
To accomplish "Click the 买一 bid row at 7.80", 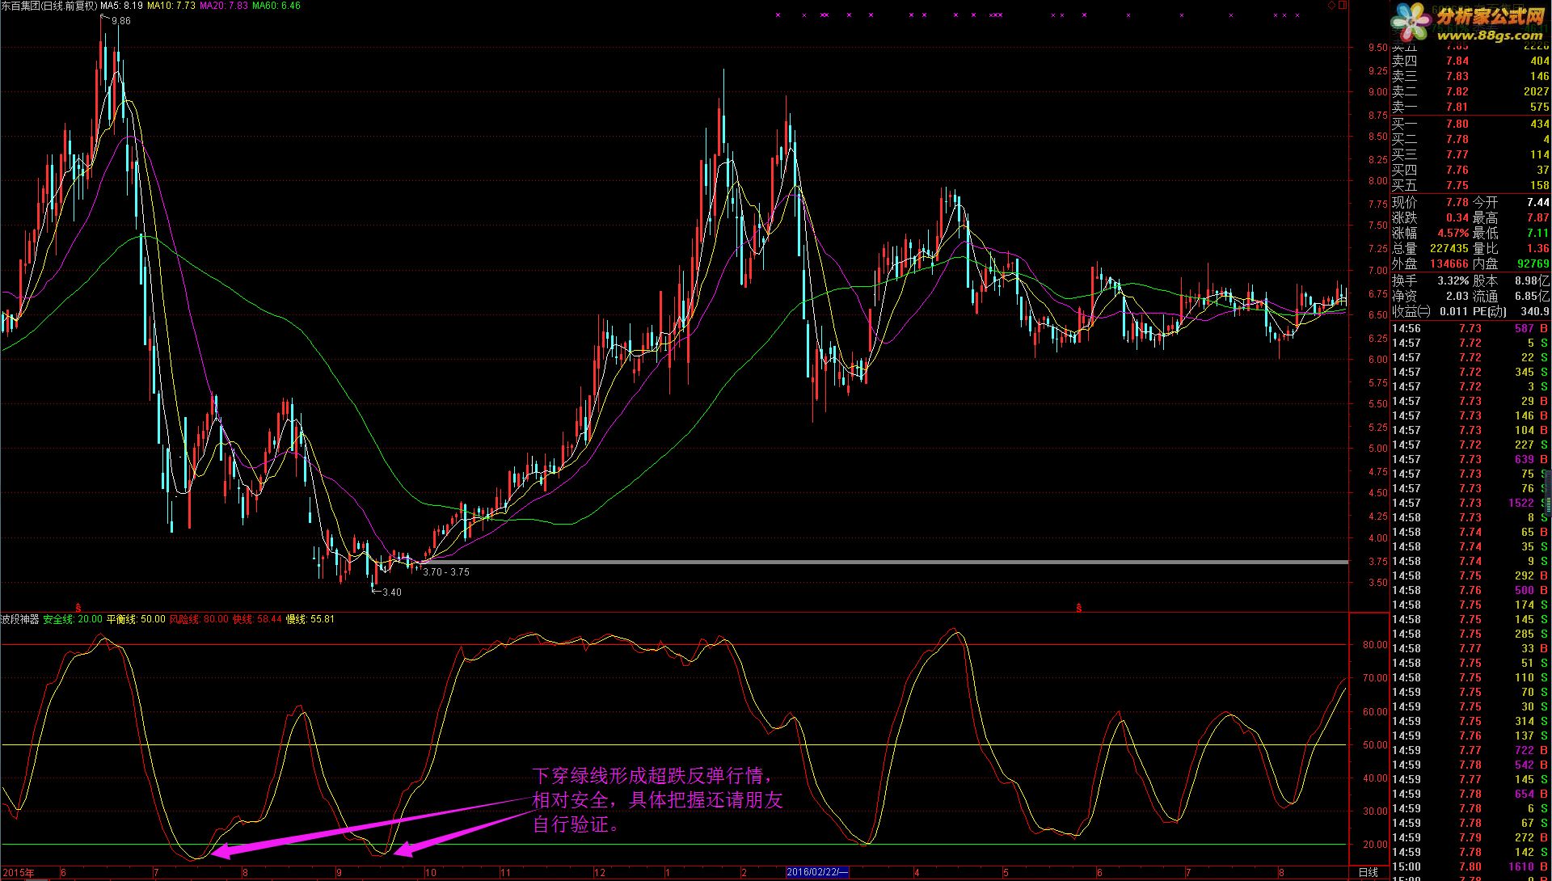I will coord(1470,124).
